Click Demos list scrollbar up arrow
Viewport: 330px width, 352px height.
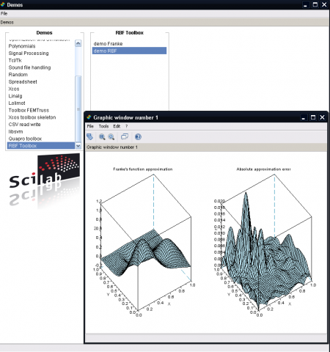(78, 43)
